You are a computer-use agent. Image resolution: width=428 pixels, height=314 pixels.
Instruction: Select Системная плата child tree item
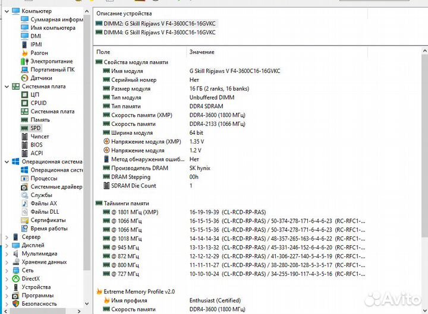[52, 112]
